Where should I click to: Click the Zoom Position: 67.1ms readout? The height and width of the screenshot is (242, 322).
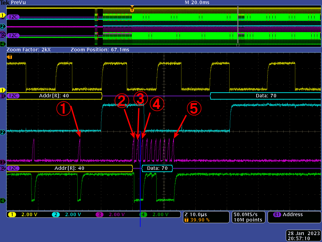(100, 50)
